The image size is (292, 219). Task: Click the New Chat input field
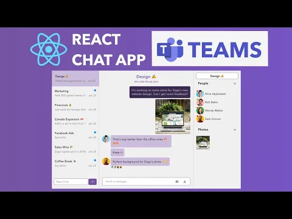(71, 181)
